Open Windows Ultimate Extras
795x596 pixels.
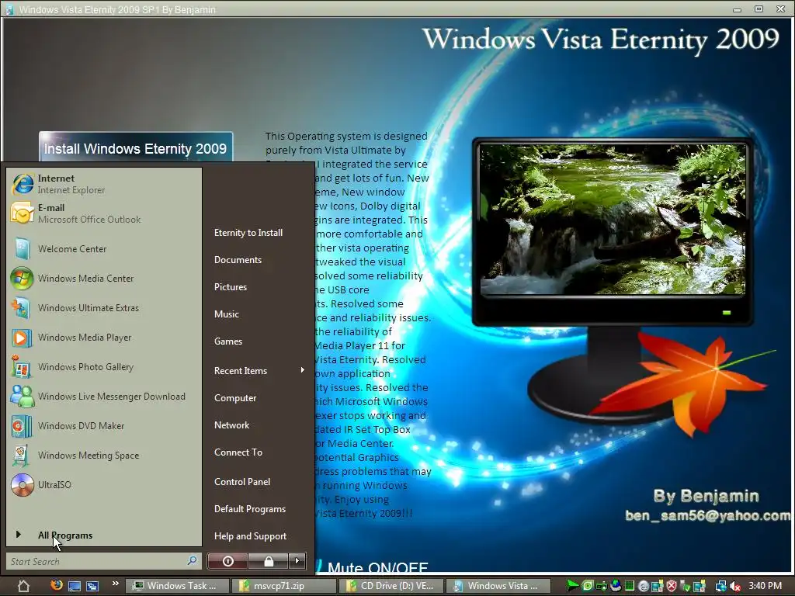coord(104,307)
